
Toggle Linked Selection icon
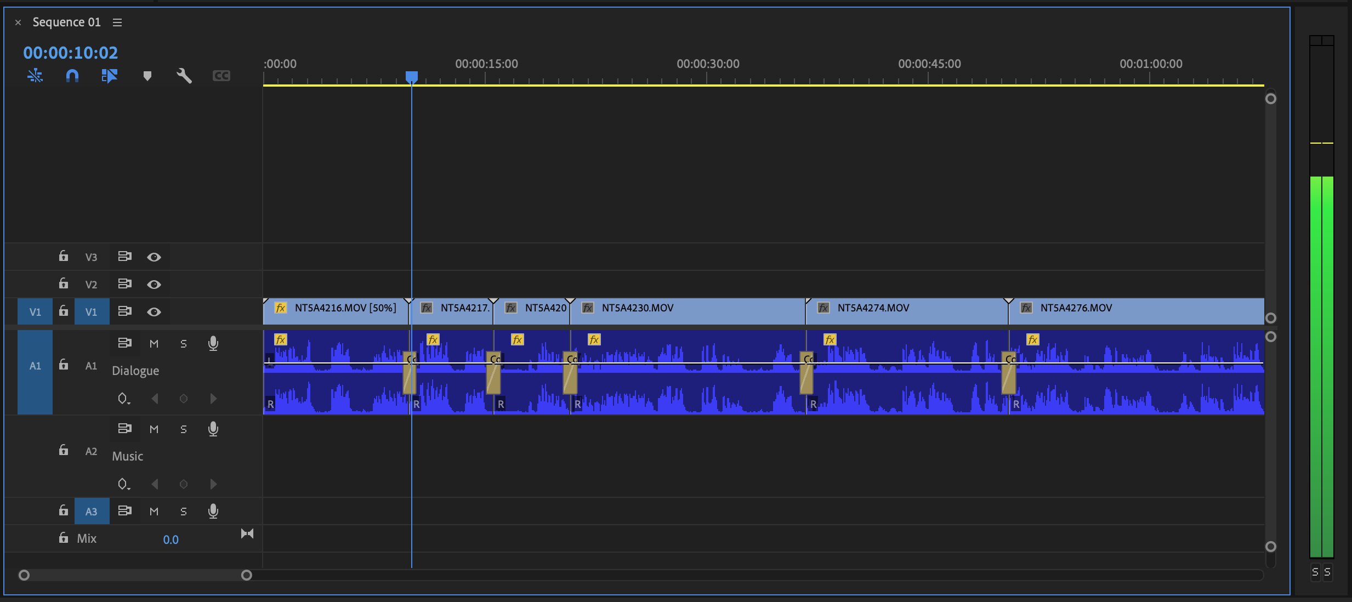(x=110, y=75)
